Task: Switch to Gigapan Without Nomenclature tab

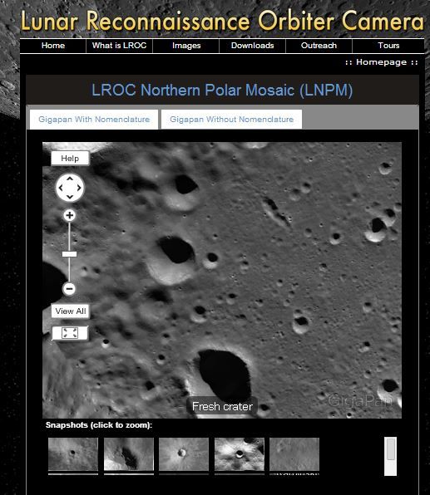Action: click(232, 120)
